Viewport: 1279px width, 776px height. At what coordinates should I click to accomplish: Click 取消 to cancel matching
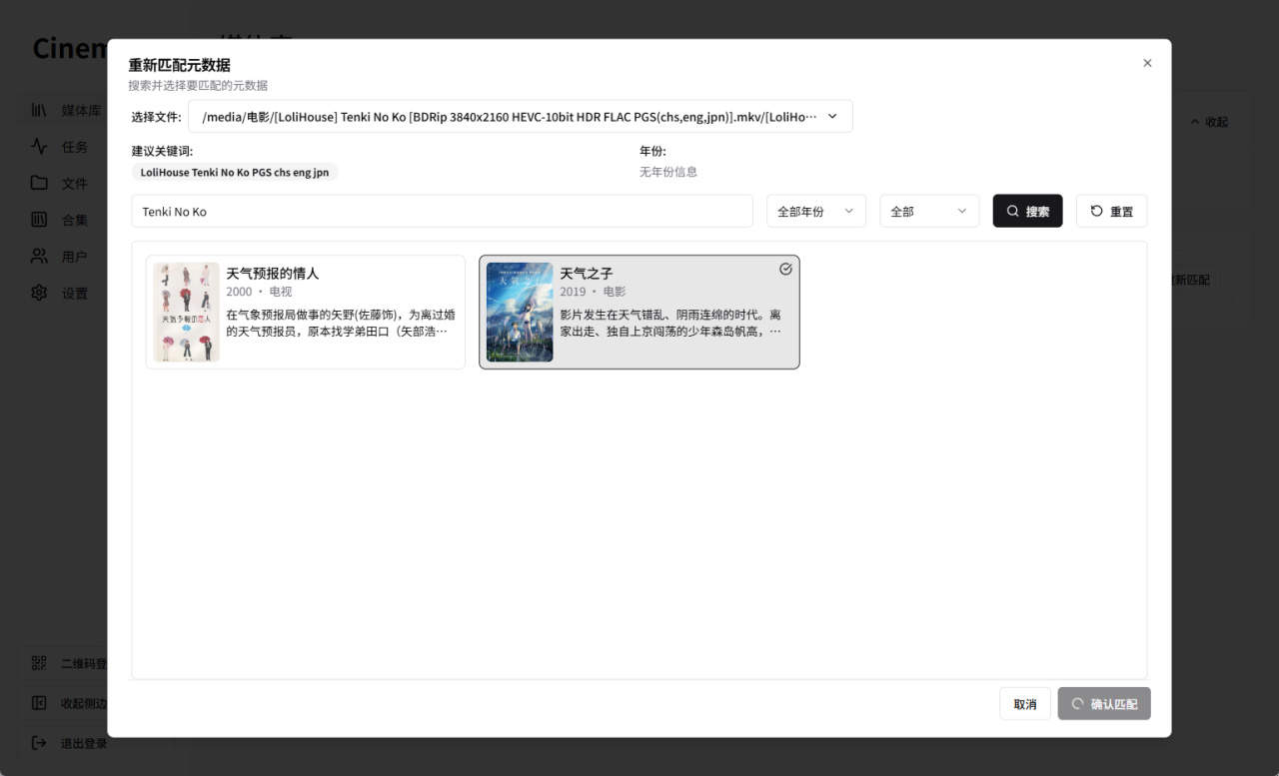(1025, 703)
